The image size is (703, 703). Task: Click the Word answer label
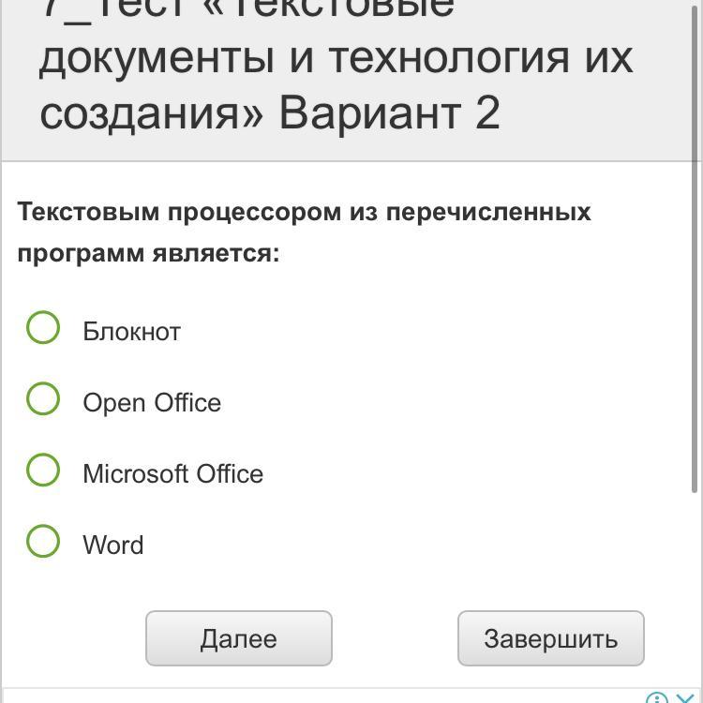[113, 546]
